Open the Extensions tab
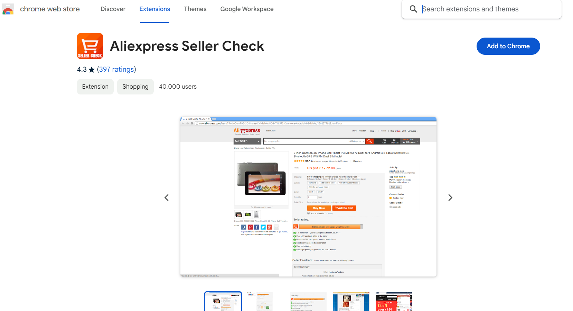The height and width of the screenshot is (311, 573). [x=155, y=9]
